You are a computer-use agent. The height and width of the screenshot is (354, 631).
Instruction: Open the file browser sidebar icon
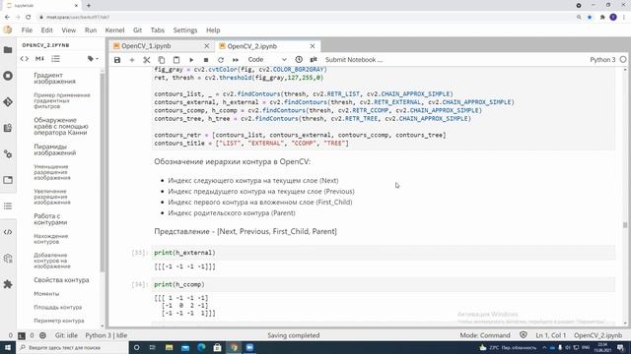click(8, 50)
